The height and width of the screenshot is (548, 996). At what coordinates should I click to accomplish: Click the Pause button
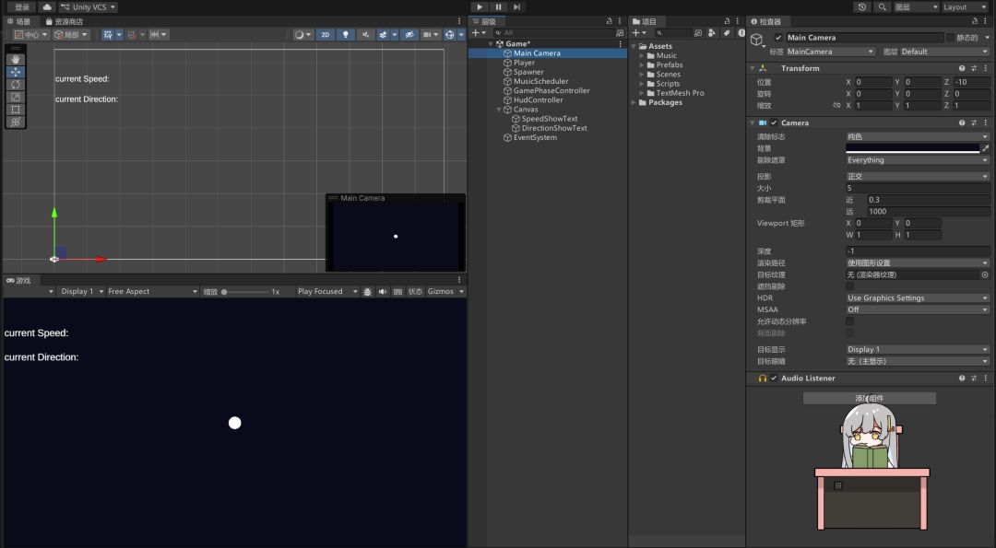pos(499,7)
